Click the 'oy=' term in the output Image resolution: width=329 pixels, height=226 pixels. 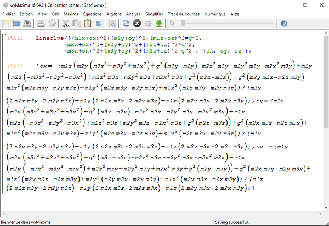262,101
